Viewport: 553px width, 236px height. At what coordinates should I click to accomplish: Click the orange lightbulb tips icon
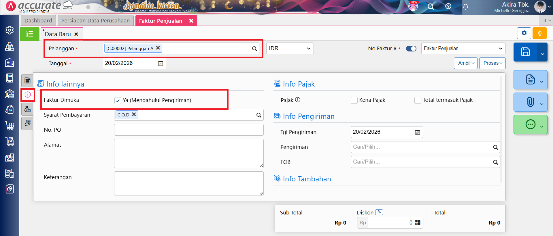coord(539,33)
